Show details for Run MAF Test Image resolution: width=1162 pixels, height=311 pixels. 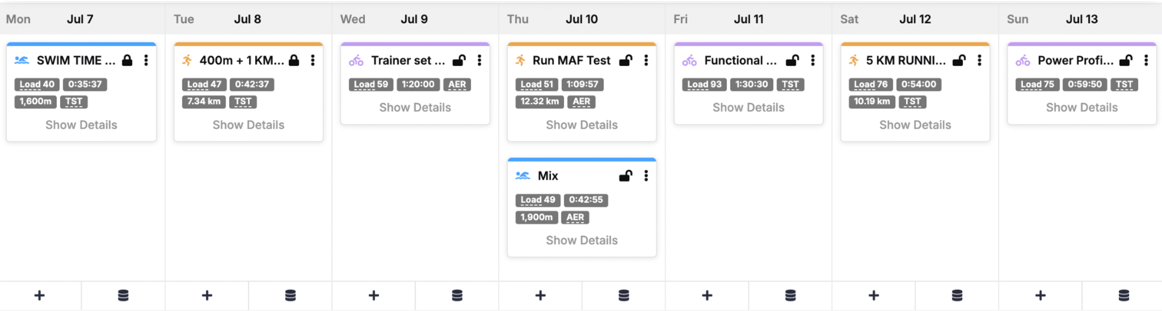point(581,125)
